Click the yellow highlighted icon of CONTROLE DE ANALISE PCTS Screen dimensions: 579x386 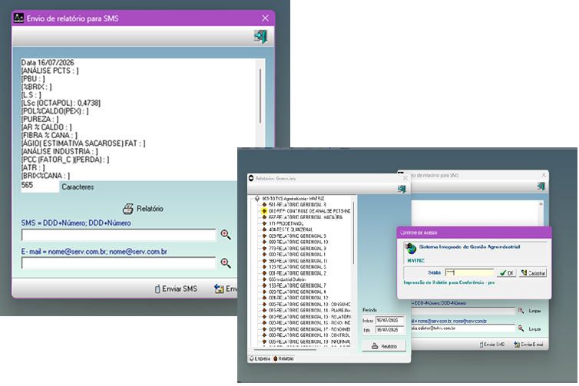(264, 211)
